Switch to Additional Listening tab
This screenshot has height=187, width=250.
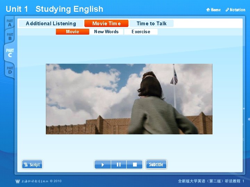pos(51,24)
